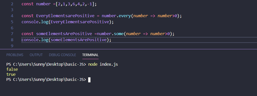Click the some method call
This screenshot has height=96, width=257.
click(119, 34)
